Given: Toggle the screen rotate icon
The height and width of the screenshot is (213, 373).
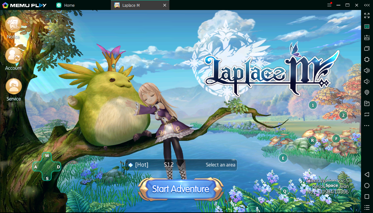Looking at the screenshot, I should [367, 114].
